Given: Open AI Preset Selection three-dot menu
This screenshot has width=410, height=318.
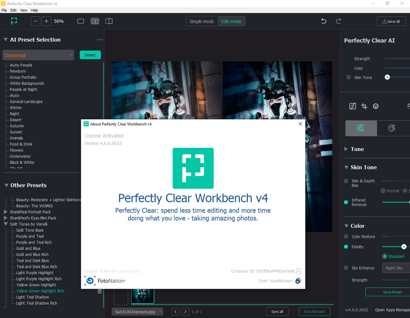Looking at the screenshot, I should pyautogui.click(x=100, y=40).
